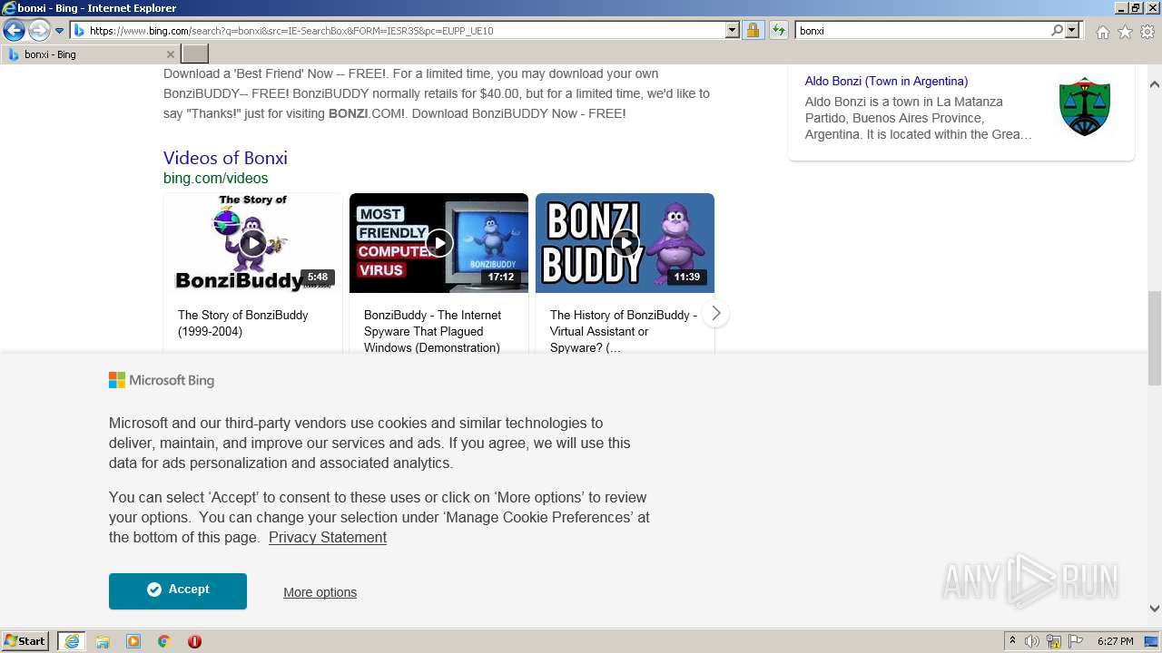Image resolution: width=1162 pixels, height=653 pixels.
Task: Open 'Aldo Bonzi (Town in Argentina)' link
Action: (x=886, y=81)
